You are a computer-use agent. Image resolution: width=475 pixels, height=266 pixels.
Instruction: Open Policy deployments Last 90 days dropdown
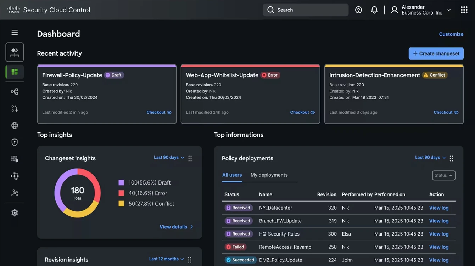pos(430,158)
